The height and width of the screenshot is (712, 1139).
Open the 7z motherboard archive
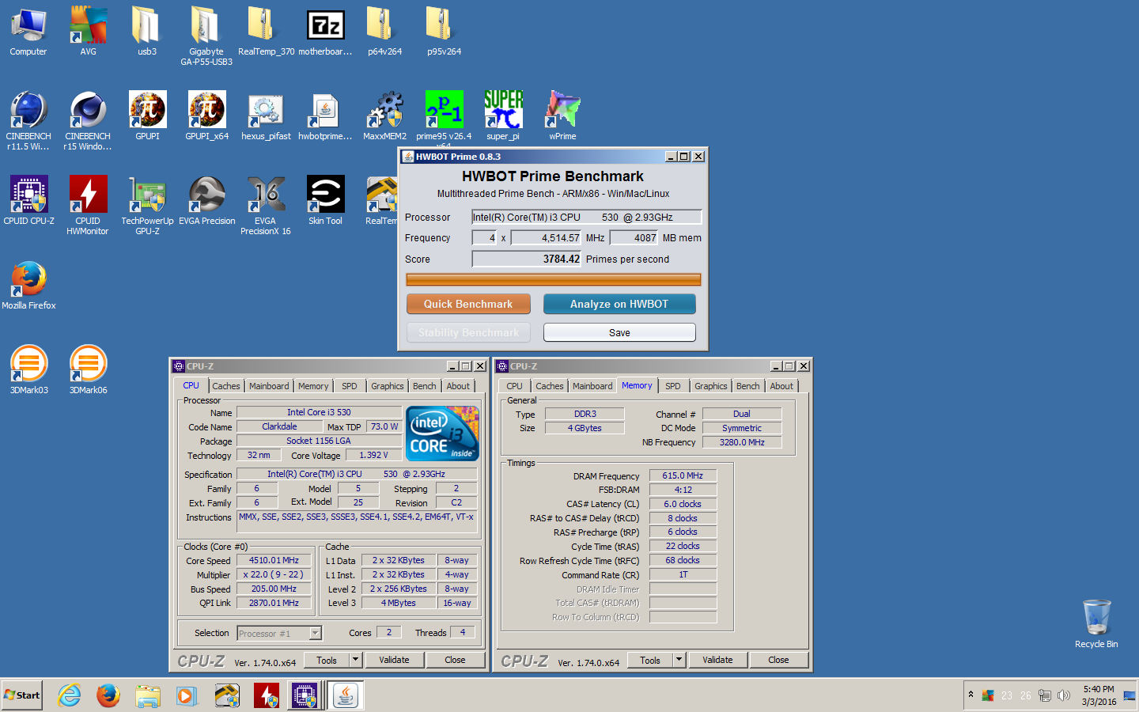click(325, 32)
